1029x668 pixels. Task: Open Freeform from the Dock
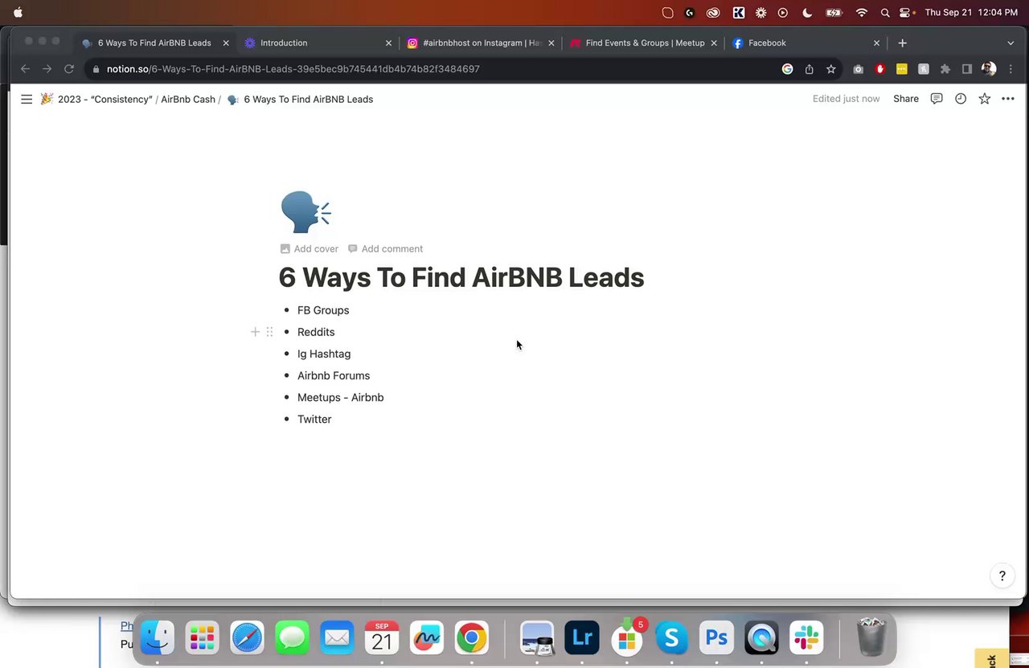(x=427, y=638)
